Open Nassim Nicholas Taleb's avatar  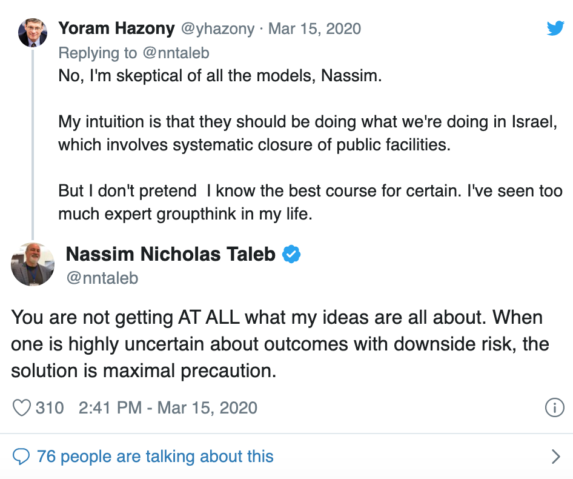pyautogui.click(x=33, y=264)
